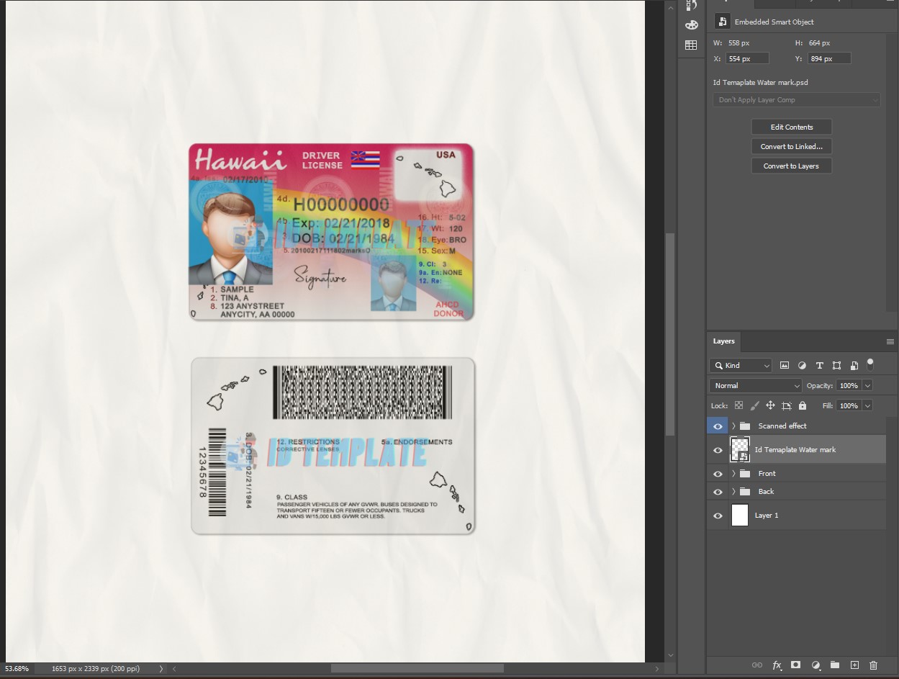The image size is (899, 679).
Task: Click the Layer 1 white thumbnail
Action: point(740,516)
